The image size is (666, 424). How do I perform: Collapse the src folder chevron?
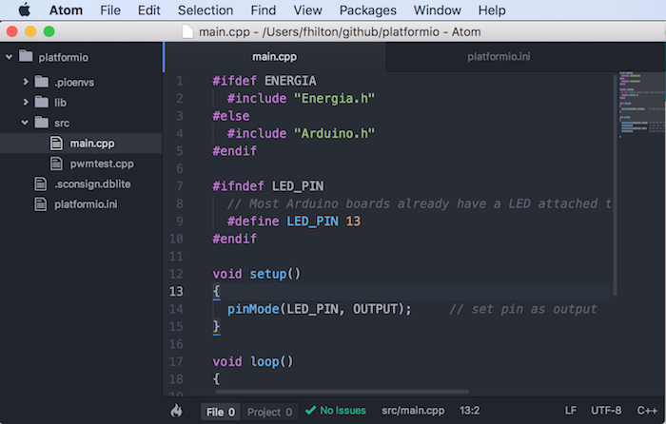pos(25,123)
